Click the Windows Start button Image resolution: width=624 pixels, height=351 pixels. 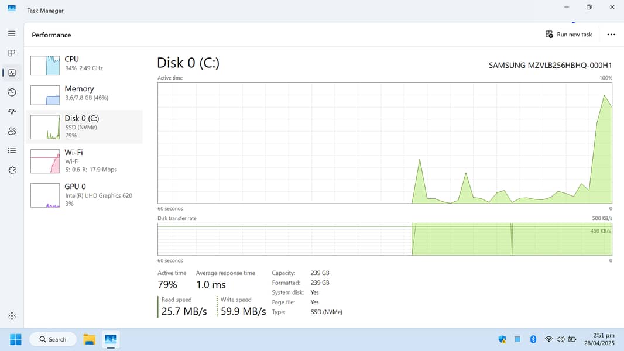[16, 339]
